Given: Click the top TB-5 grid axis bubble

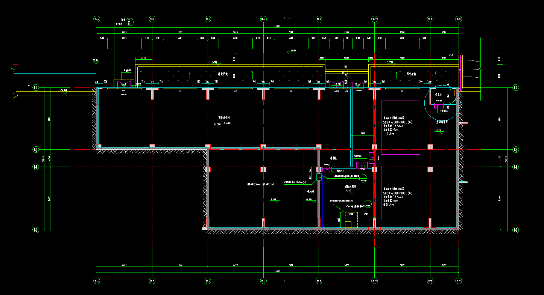Looking at the screenshot, I should 152,19.
